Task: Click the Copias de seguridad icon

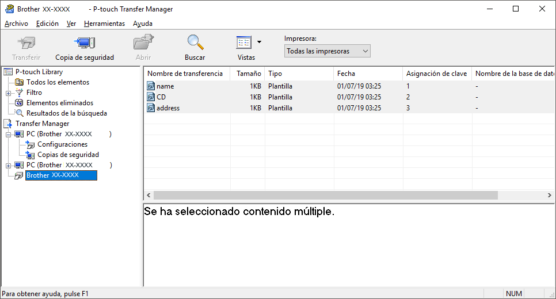Action: click(30, 155)
